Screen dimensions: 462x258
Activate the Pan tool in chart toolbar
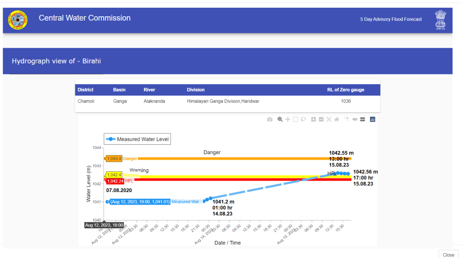(287, 120)
